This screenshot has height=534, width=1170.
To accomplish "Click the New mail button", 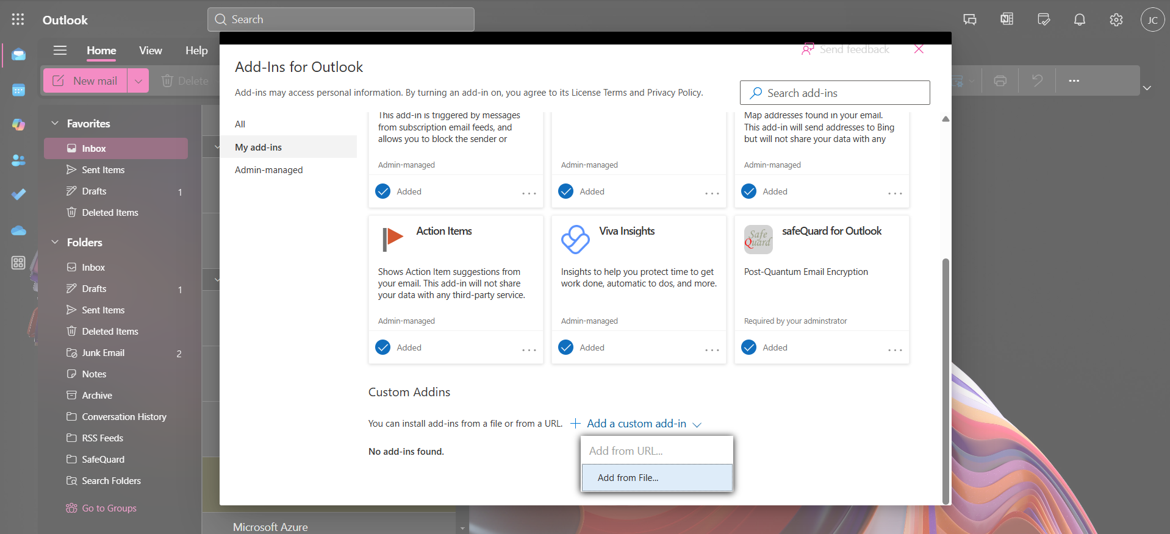I will tap(85, 80).
